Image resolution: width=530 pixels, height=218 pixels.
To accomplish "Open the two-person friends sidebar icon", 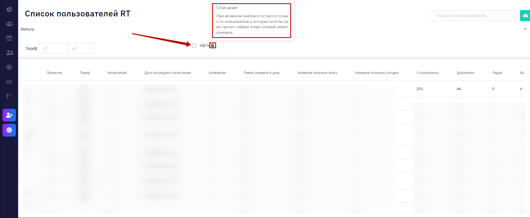I will 9,53.
